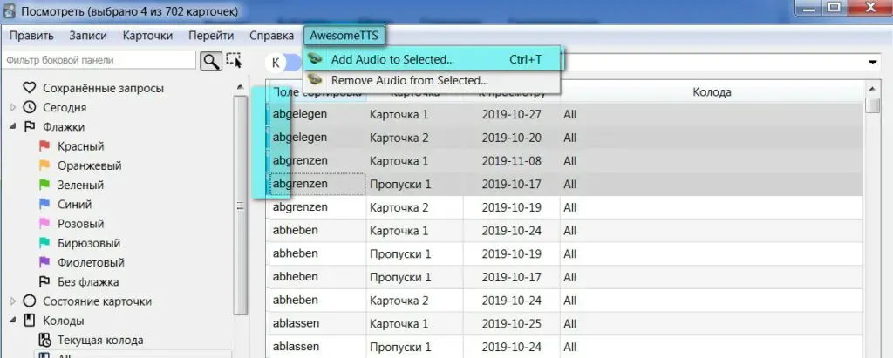Close the AwesomeTTS menu by clicking it
The width and height of the screenshot is (893, 358).
click(344, 36)
